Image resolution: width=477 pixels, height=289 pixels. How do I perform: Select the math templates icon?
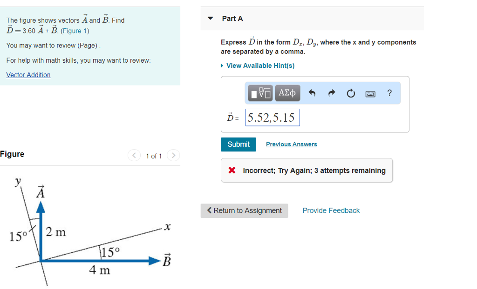(259, 92)
